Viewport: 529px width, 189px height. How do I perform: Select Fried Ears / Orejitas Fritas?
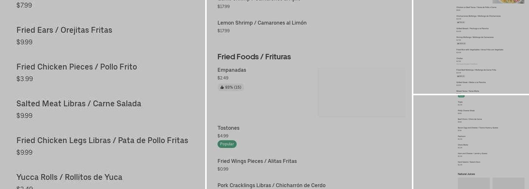coord(64,30)
